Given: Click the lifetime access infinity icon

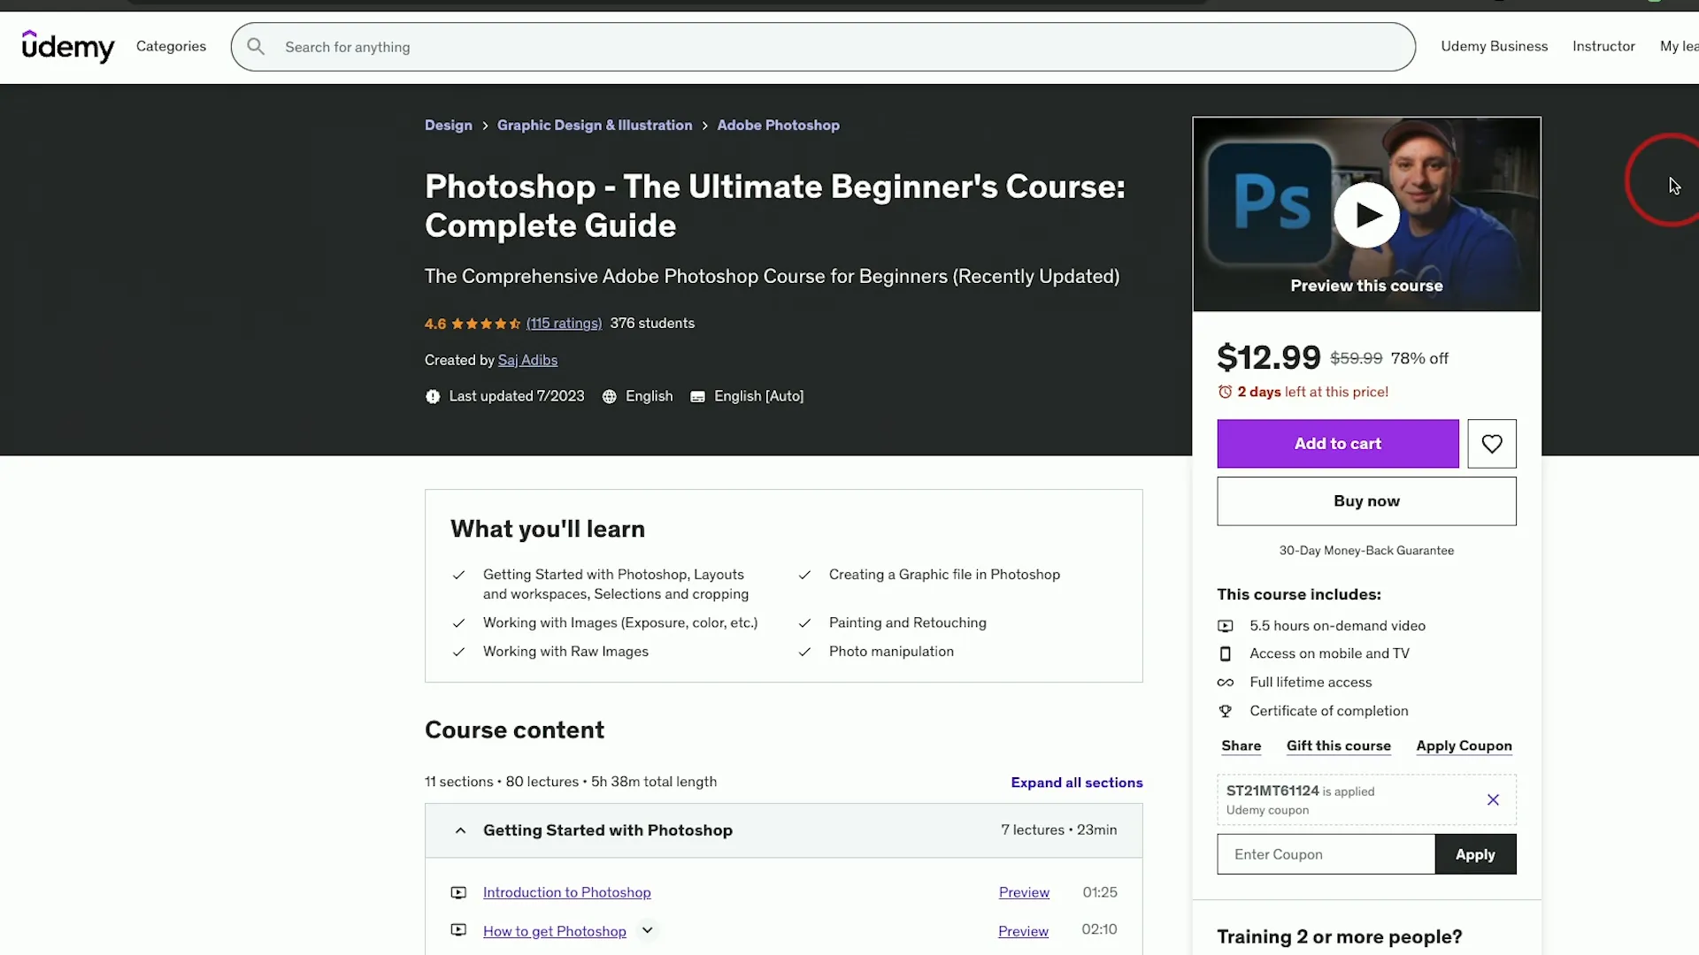Looking at the screenshot, I should point(1226,683).
